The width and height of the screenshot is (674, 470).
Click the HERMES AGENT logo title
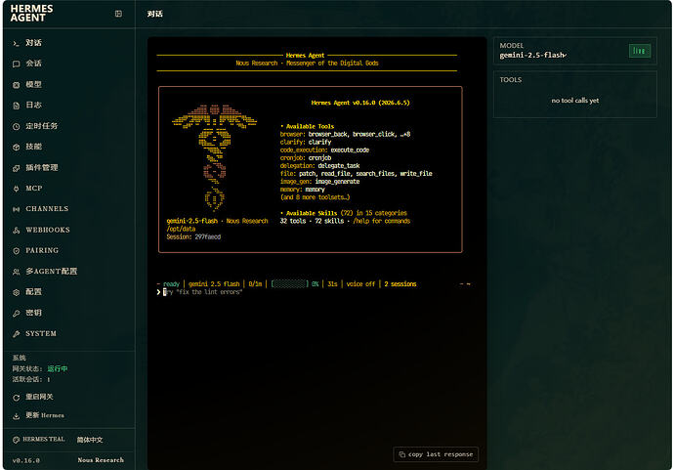(31, 14)
